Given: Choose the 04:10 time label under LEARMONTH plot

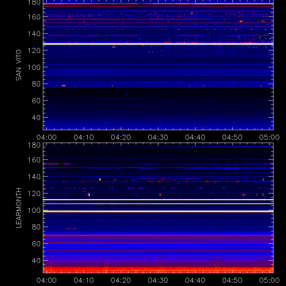Looking at the screenshot, I should pos(84,280).
